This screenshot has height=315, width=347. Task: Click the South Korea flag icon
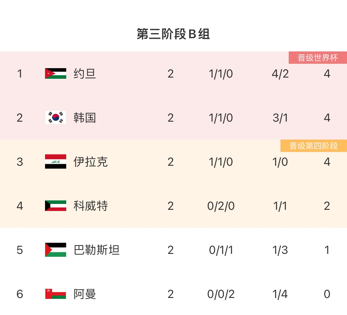(56, 118)
